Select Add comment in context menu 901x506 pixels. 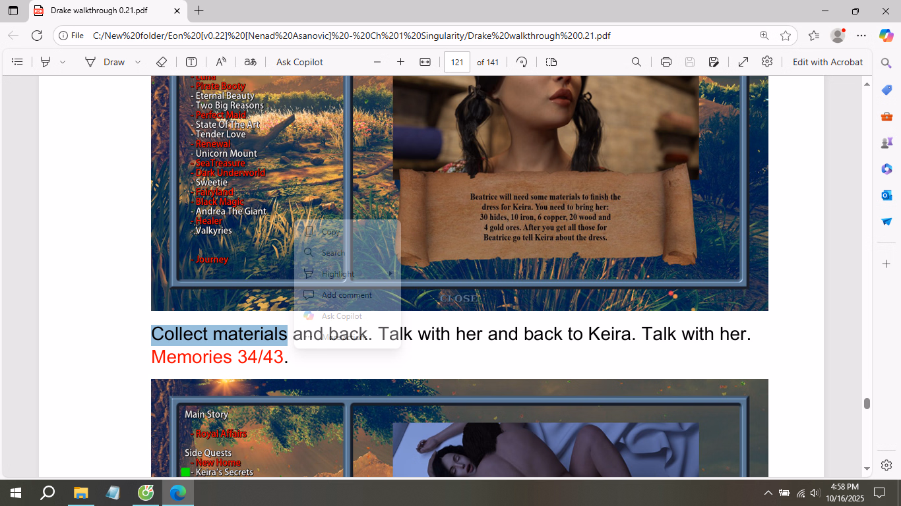346,295
